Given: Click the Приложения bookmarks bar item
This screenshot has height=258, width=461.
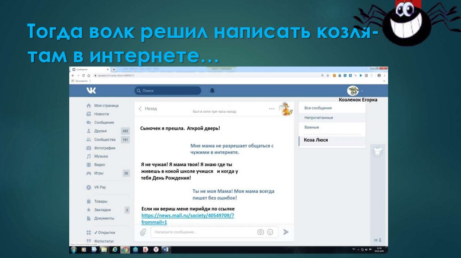Looking at the screenshot, I should pyautogui.click(x=80, y=81).
